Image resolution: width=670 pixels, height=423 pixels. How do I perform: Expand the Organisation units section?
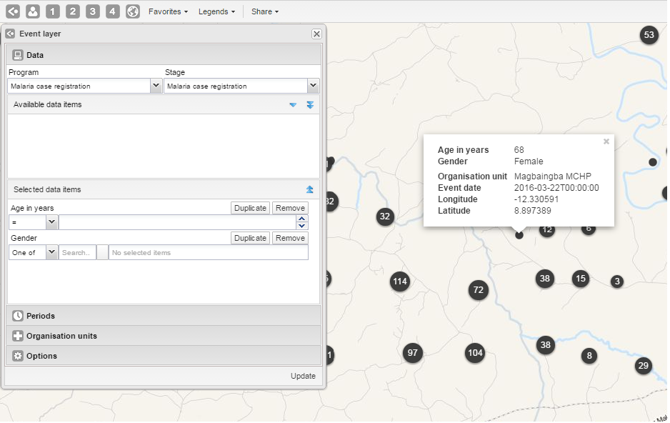click(61, 336)
